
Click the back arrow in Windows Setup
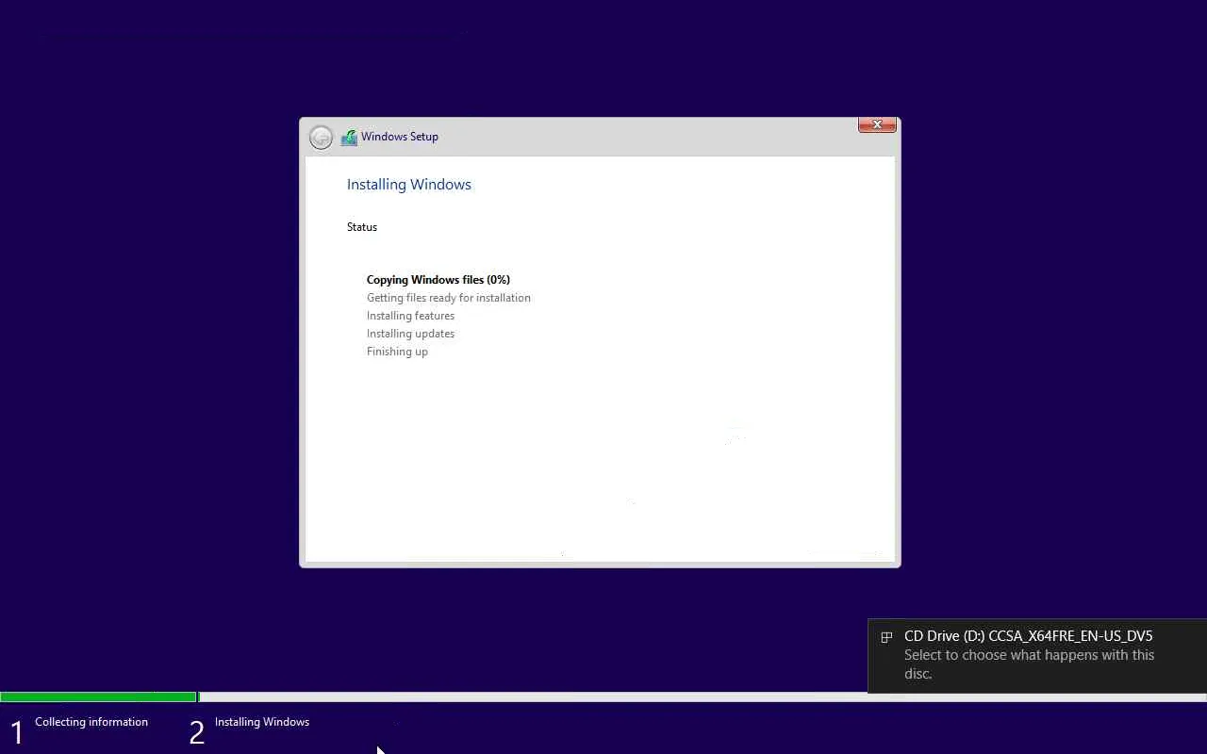(x=321, y=138)
